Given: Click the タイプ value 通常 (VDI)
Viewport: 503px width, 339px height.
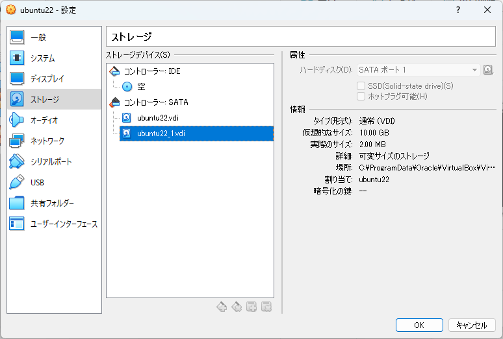Looking at the screenshot, I should [377, 121].
